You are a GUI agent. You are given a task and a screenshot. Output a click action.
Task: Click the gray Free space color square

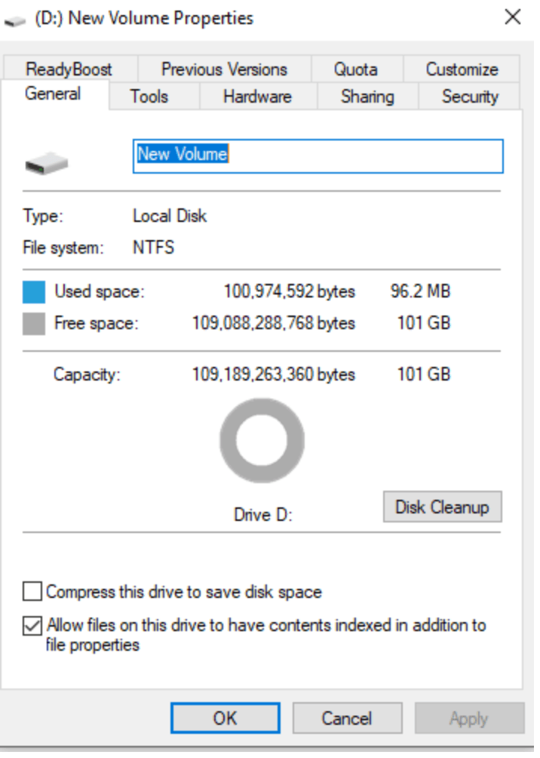(x=34, y=325)
